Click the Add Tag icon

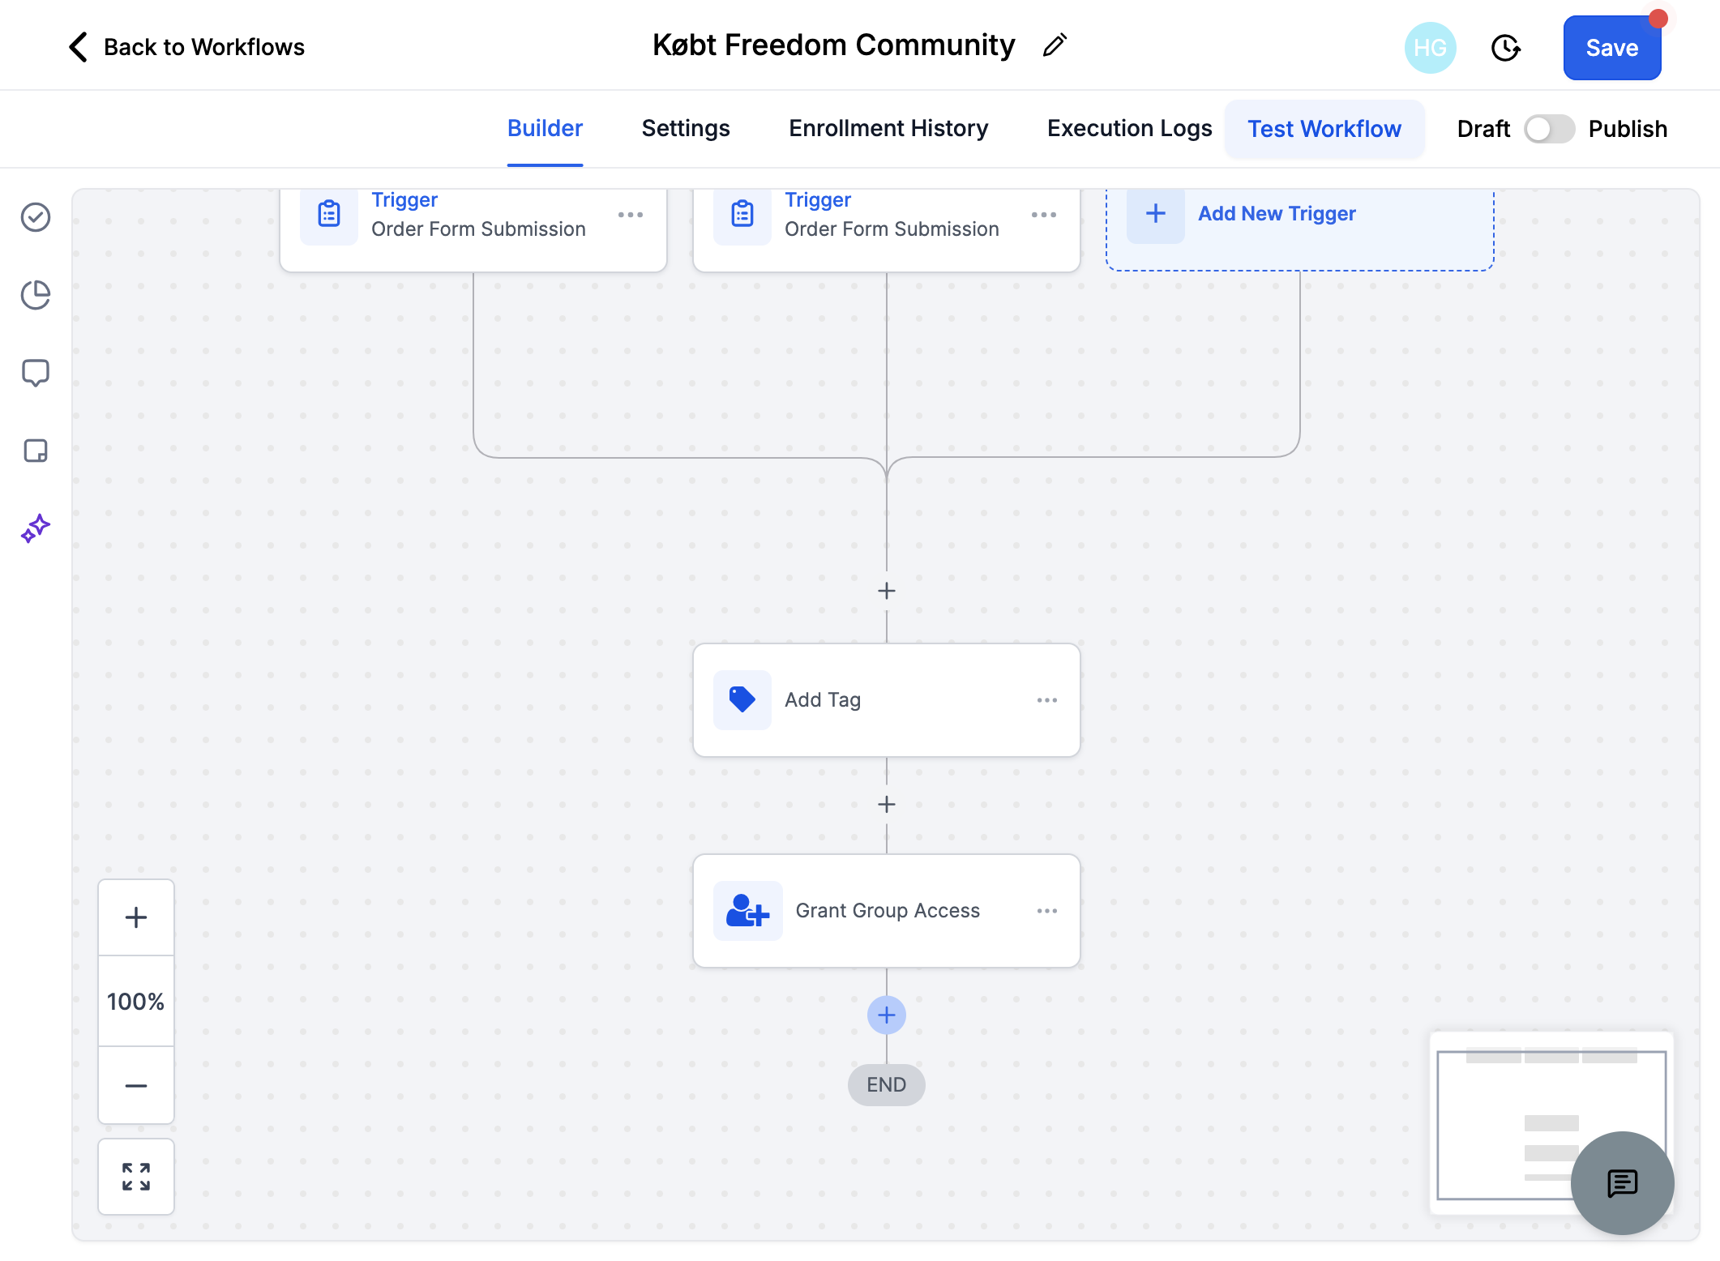[x=742, y=700]
